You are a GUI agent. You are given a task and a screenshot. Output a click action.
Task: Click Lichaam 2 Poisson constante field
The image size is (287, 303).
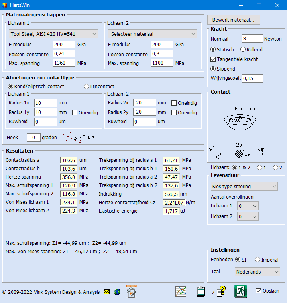click(162, 53)
